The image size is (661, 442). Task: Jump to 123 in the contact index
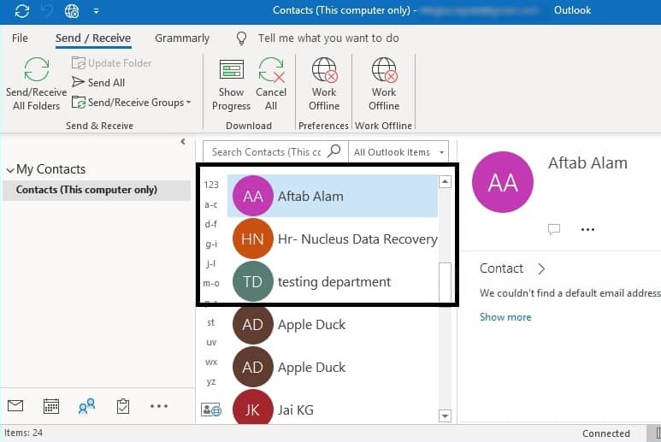[211, 185]
